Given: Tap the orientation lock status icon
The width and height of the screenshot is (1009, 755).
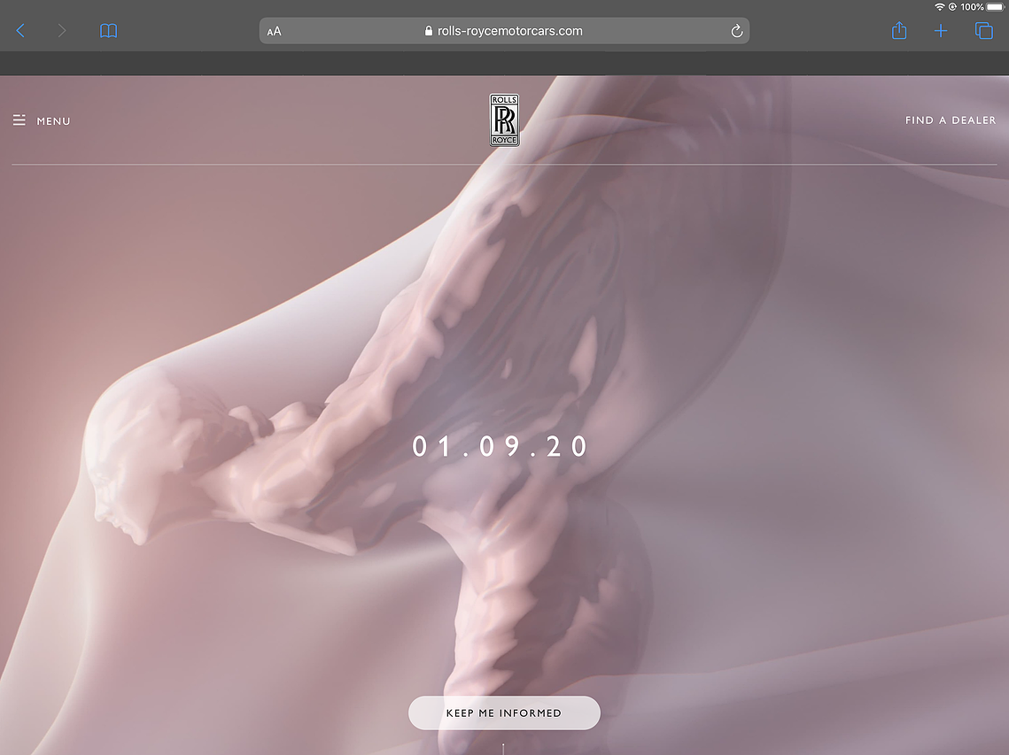Looking at the screenshot, I should pos(952,7).
